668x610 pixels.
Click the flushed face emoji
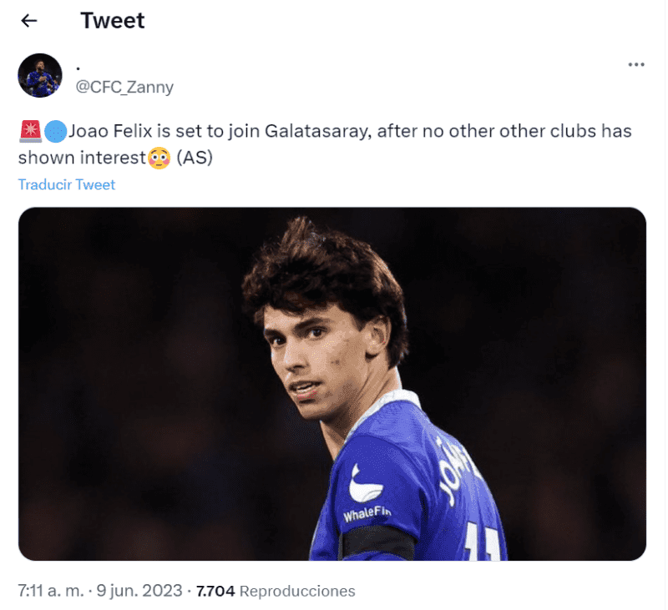point(159,157)
